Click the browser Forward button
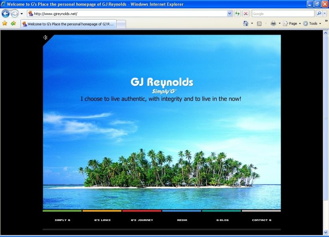329x237 pixels. (14, 13)
